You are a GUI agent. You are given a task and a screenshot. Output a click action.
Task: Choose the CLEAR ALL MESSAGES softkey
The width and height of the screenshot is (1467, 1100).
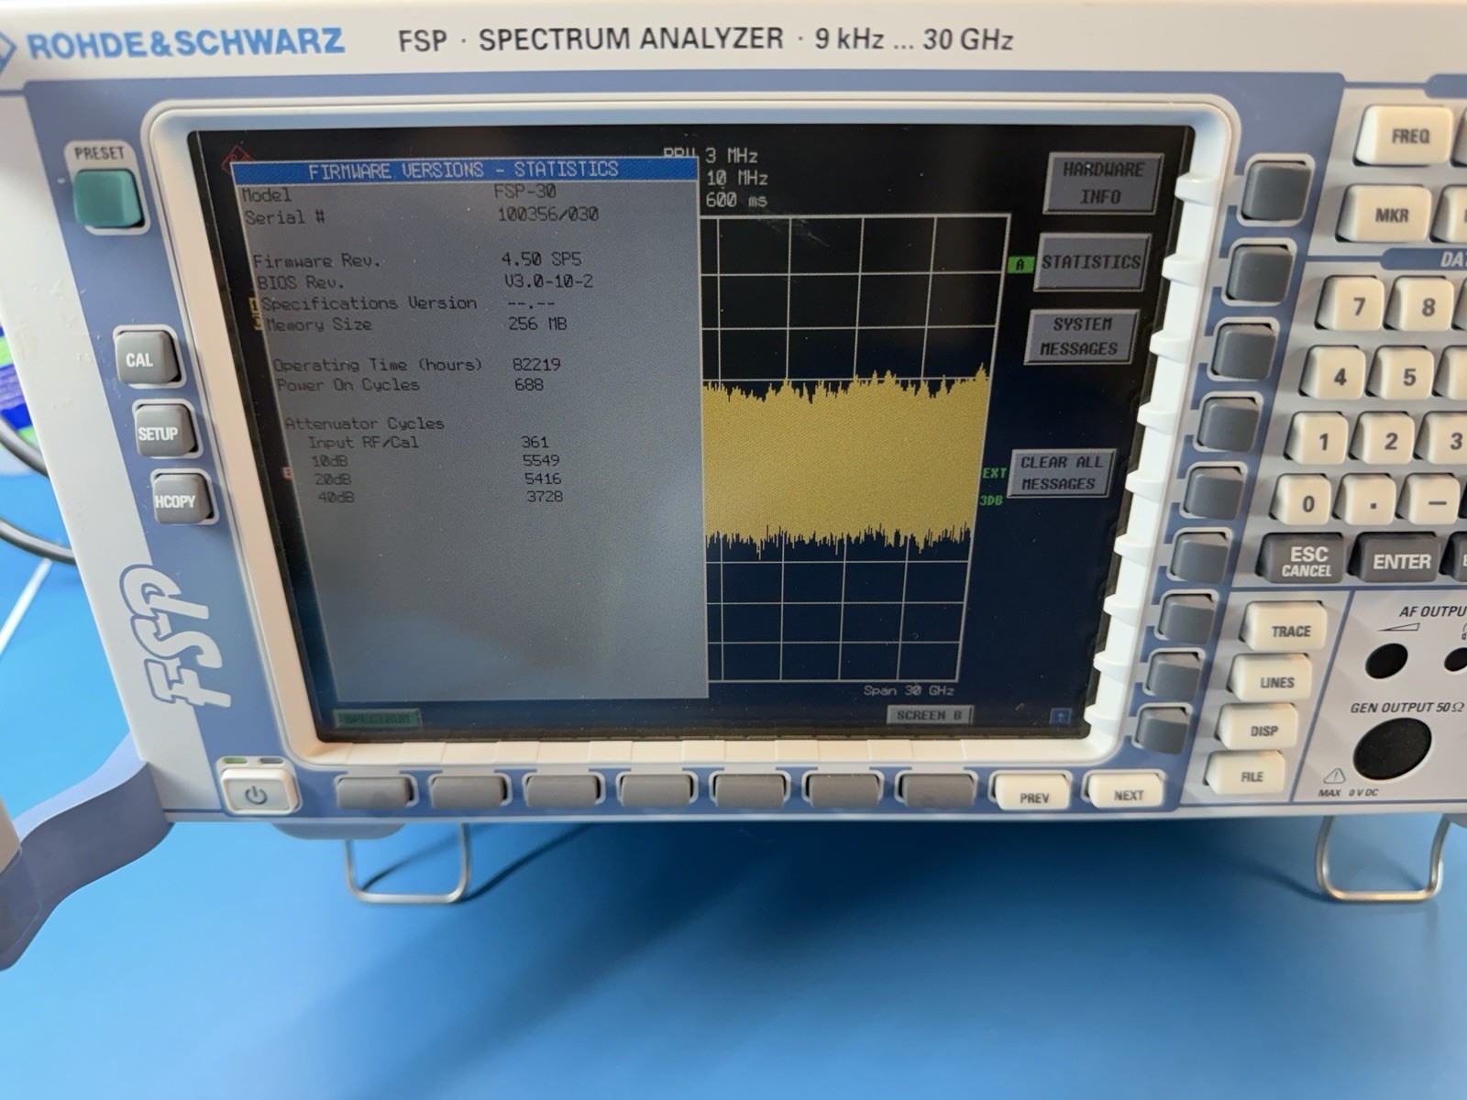(x=1060, y=473)
